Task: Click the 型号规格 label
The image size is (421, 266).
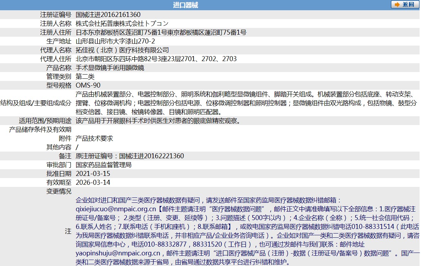Action: point(59,85)
